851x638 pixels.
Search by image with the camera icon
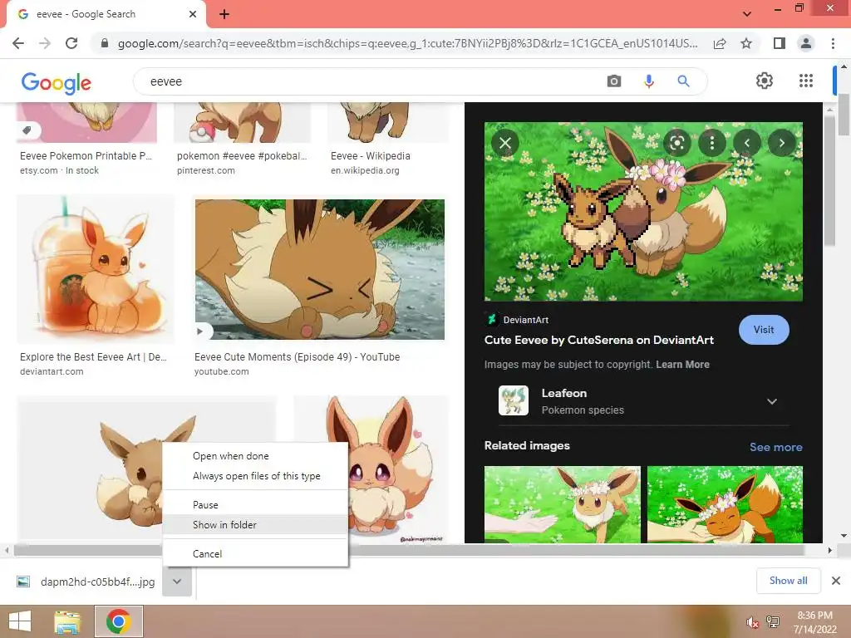pyautogui.click(x=614, y=81)
